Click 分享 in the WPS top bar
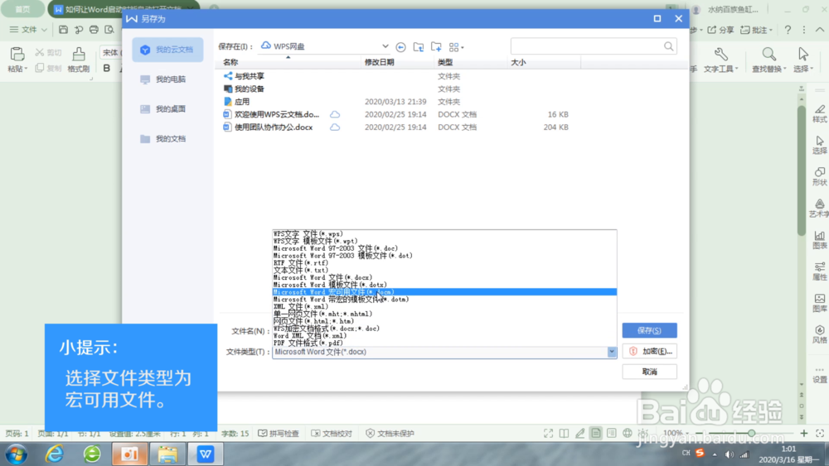 (x=720, y=30)
